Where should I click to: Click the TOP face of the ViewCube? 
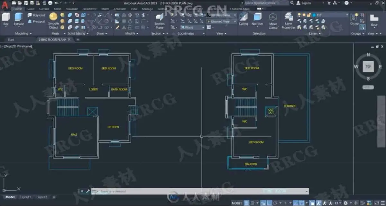[x=368, y=66]
